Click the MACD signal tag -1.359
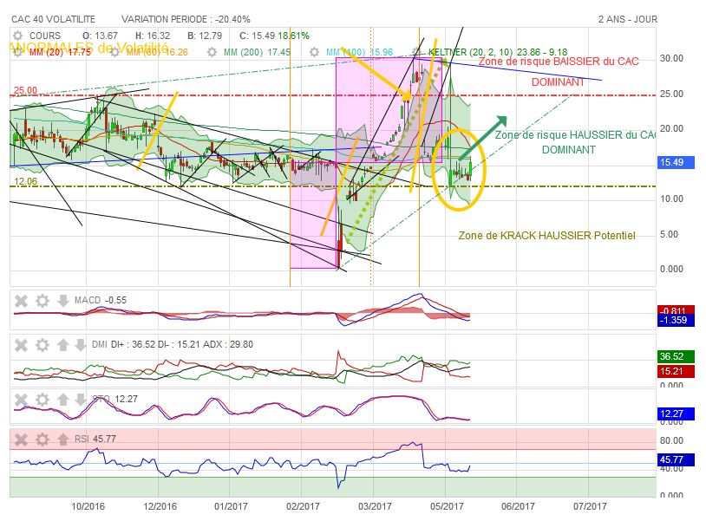706x521 pixels. click(x=676, y=321)
